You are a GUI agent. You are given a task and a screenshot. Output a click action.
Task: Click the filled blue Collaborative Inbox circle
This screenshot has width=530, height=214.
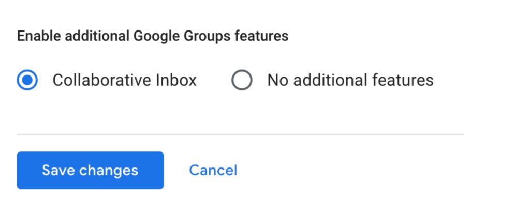pos(27,80)
